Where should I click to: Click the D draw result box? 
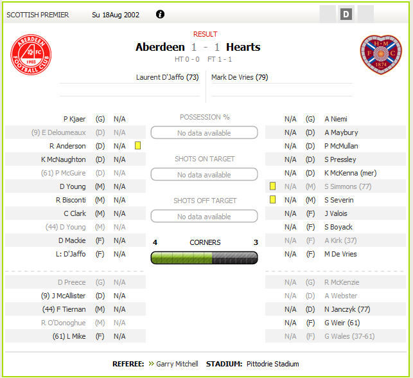pos(346,14)
